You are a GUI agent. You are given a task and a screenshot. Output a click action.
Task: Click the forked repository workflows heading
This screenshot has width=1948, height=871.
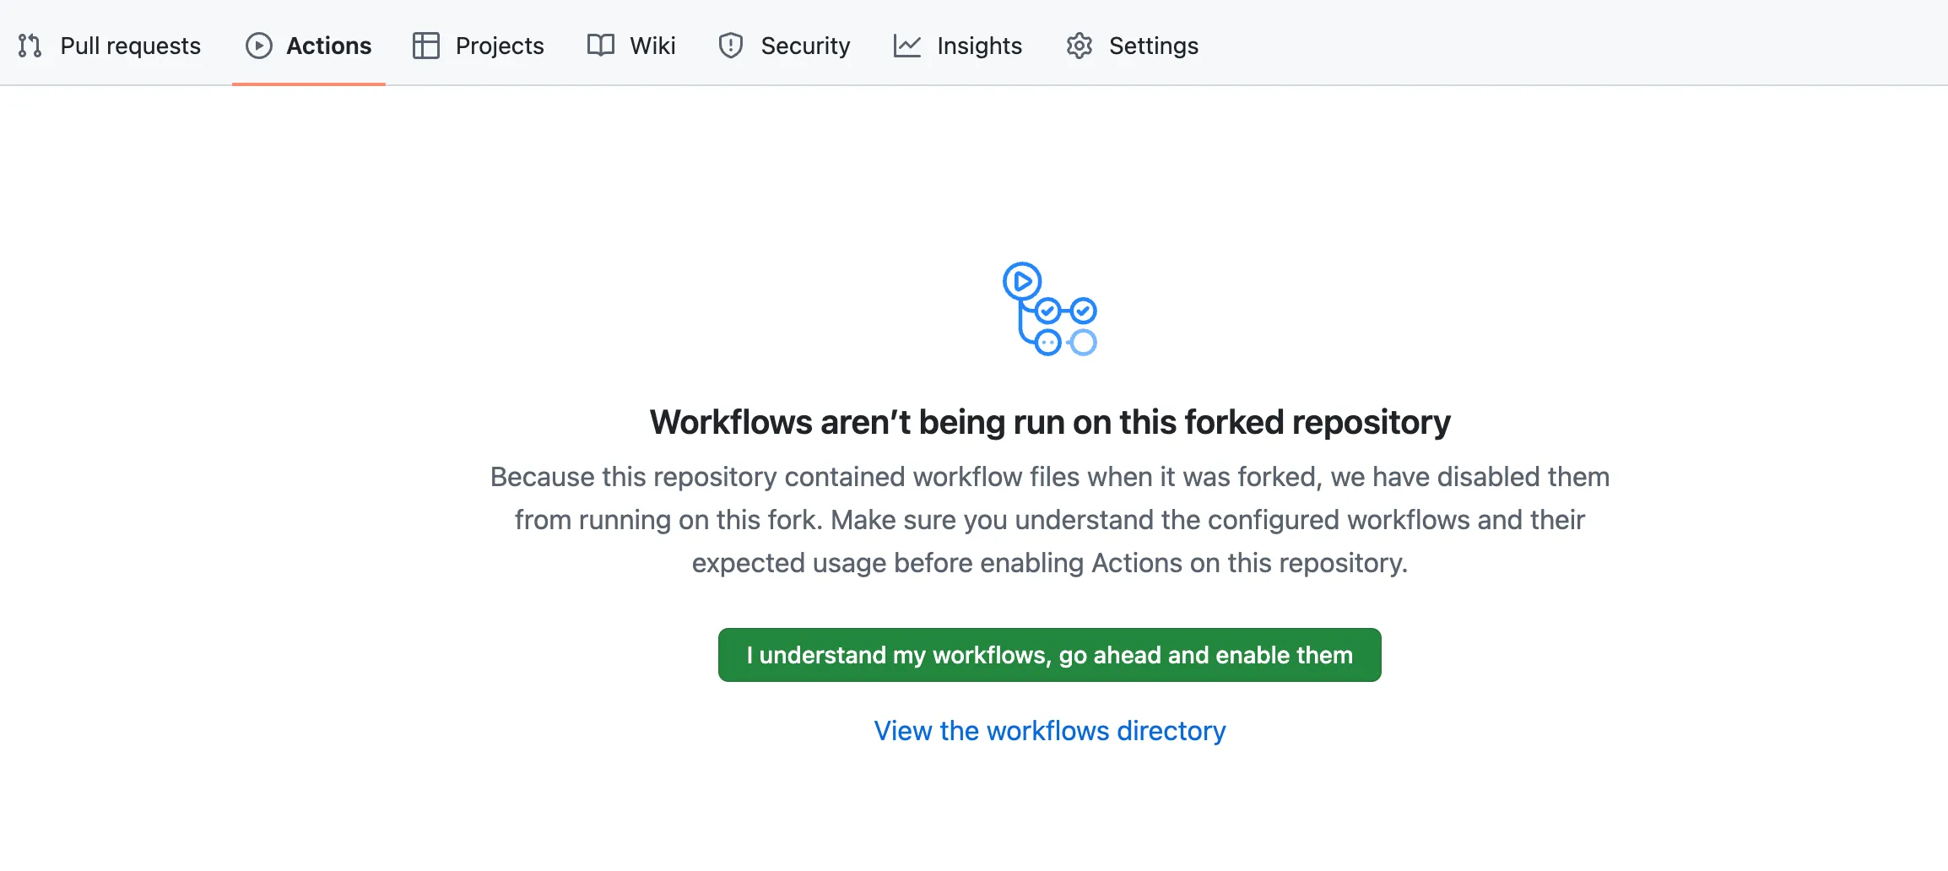pyautogui.click(x=1049, y=422)
